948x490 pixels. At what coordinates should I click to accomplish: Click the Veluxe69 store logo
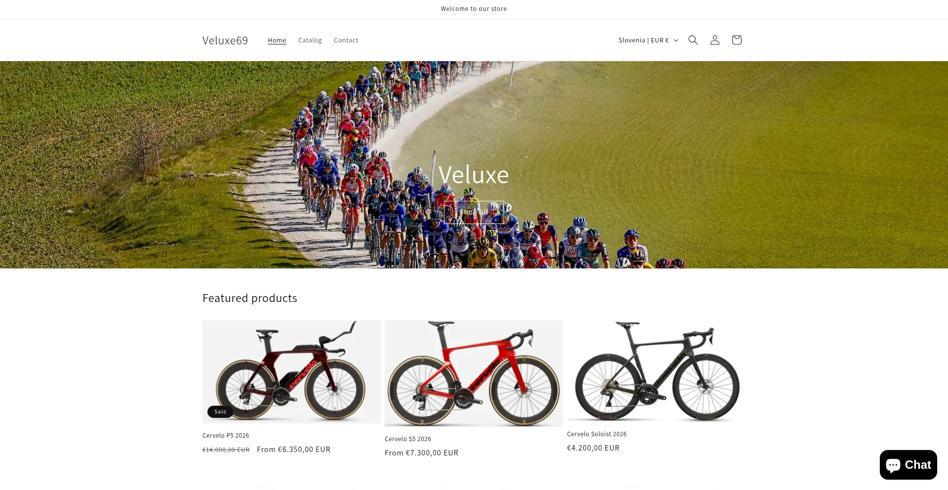pyautogui.click(x=225, y=40)
